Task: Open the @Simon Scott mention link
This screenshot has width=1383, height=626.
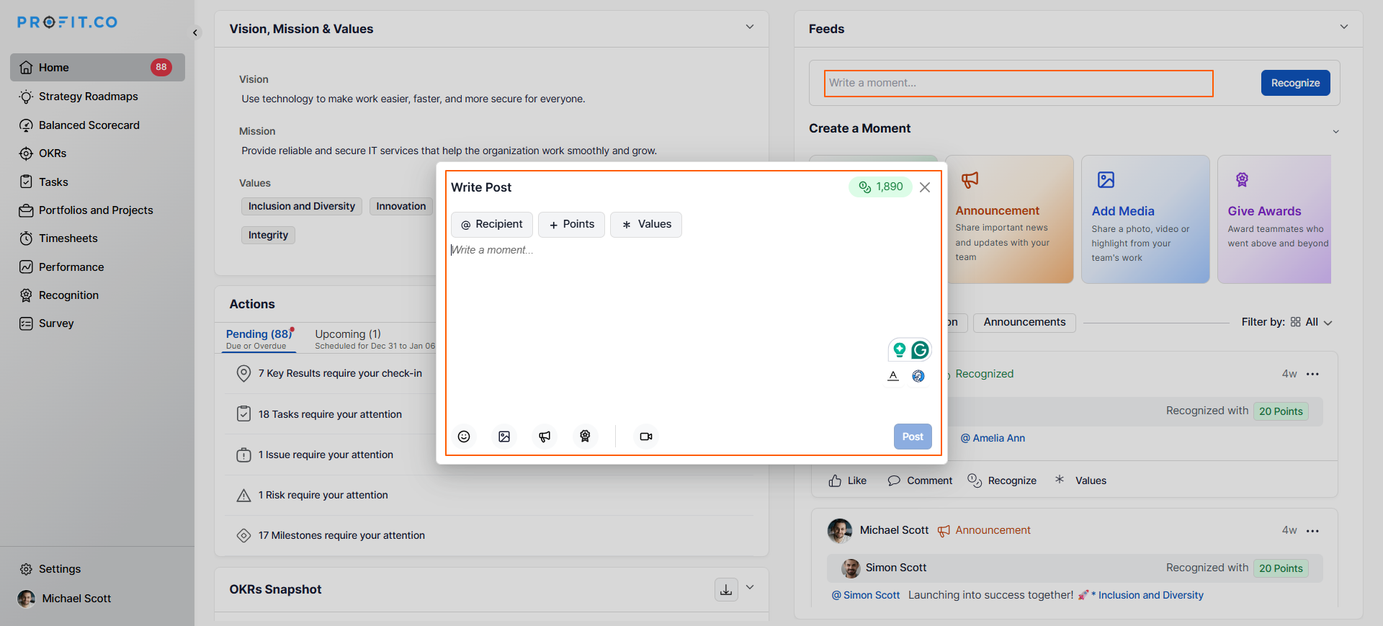Action: point(866,595)
